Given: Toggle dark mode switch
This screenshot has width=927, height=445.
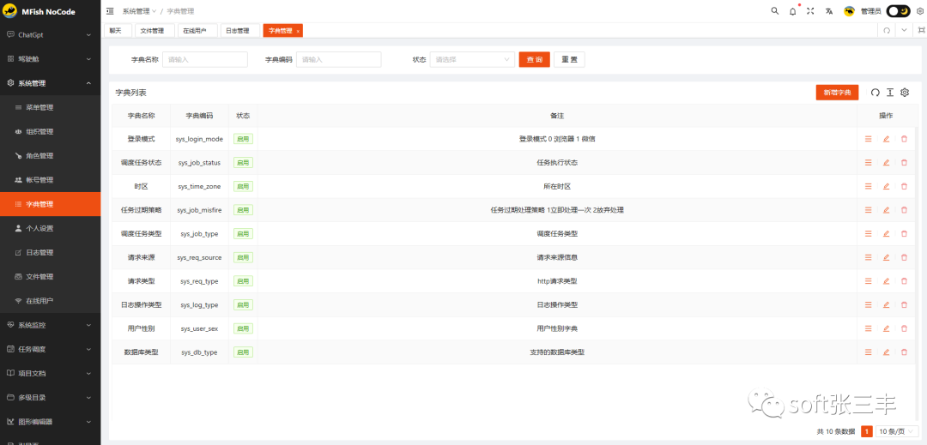Looking at the screenshot, I should click(898, 11).
